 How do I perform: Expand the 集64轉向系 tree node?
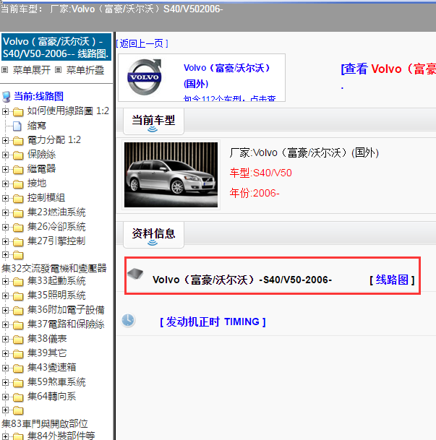pos(5,397)
